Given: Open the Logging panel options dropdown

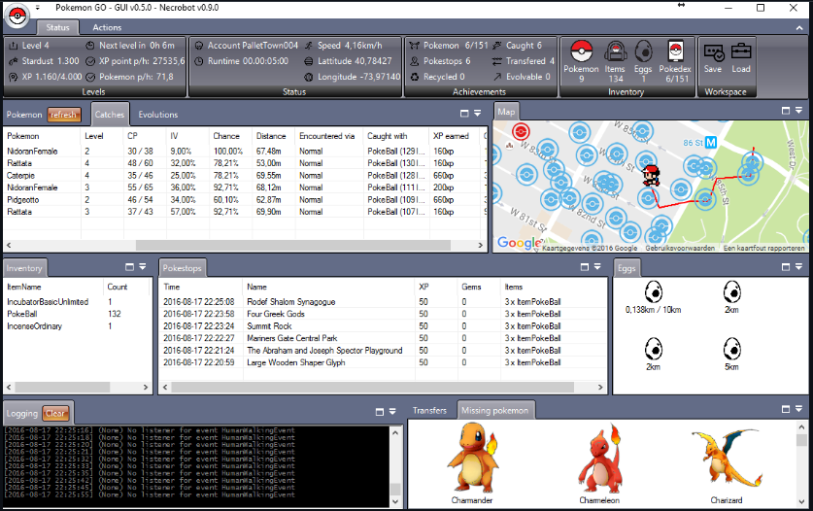Looking at the screenshot, I should [392, 411].
